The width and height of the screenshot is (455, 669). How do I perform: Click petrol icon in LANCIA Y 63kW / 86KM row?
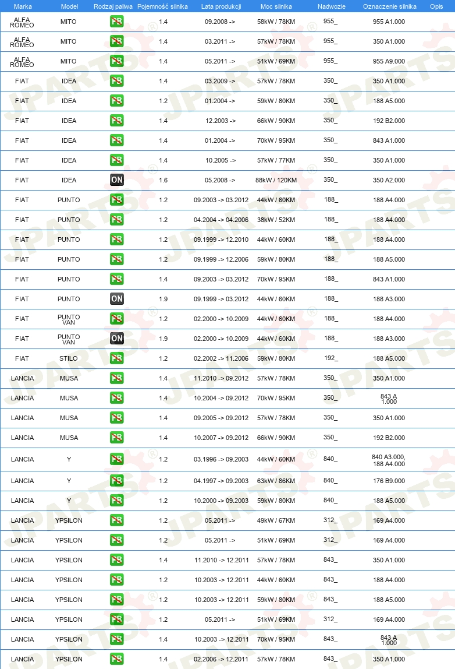117,480
